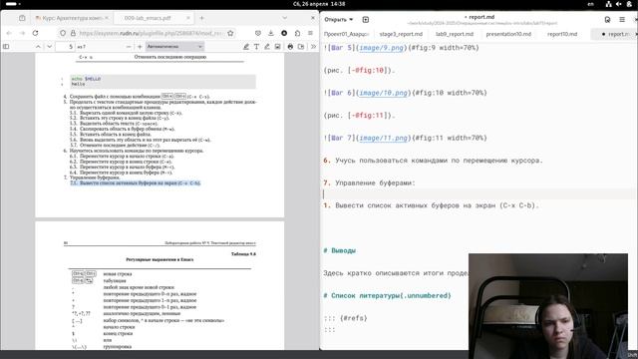The image size is (638, 359).
Task: Go to next PDF page
Action: click(49, 47)
